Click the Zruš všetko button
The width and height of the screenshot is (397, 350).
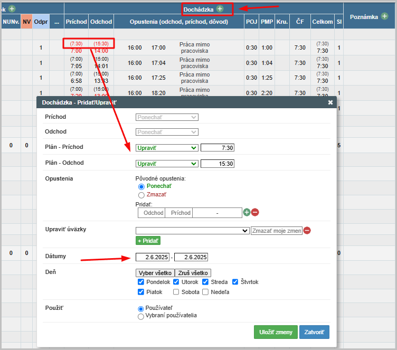click(x=193, y=273)
